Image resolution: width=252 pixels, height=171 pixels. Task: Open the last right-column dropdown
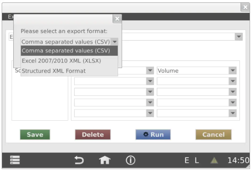pos(232,113)
